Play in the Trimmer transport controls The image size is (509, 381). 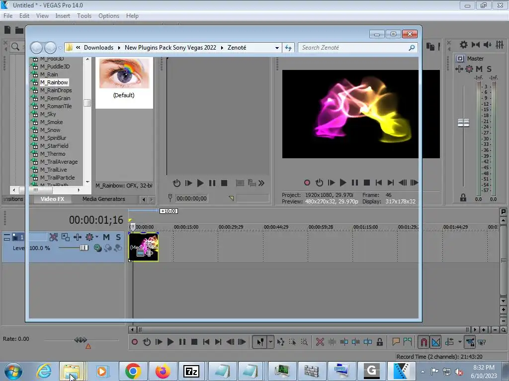(x=200, y=183)
